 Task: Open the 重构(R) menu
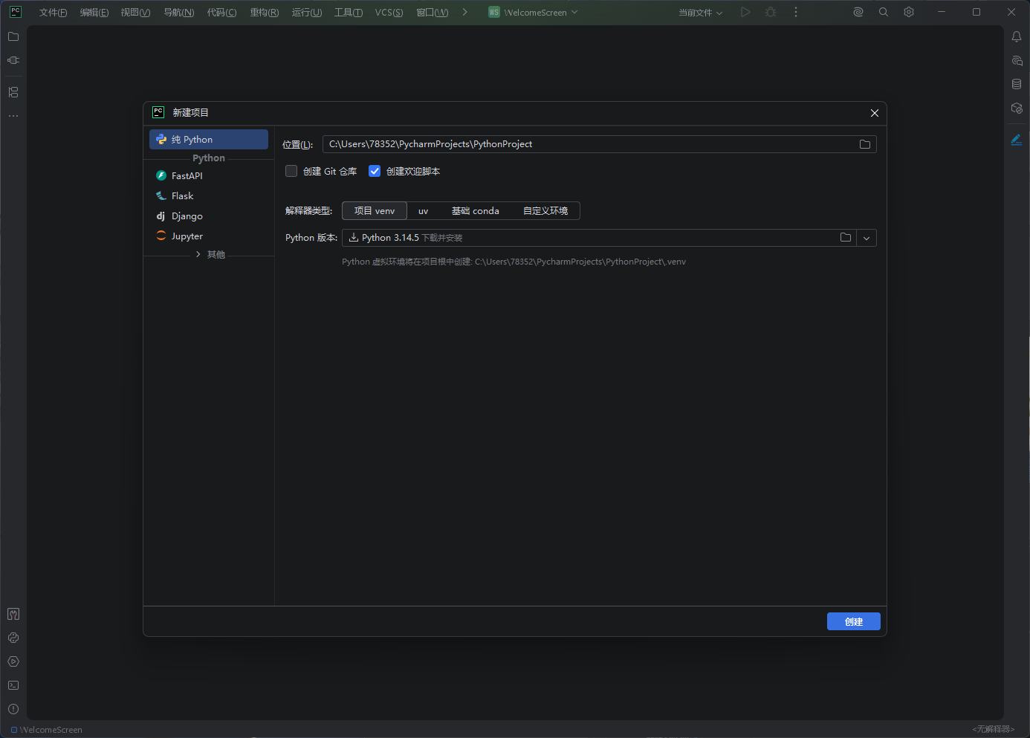[265, 13]
